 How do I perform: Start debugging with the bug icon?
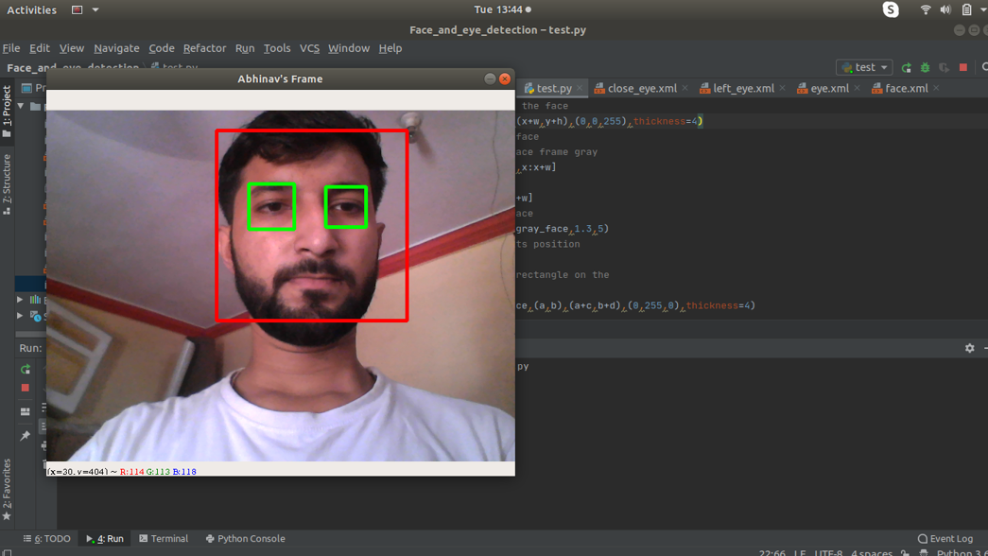click(925, 67)
